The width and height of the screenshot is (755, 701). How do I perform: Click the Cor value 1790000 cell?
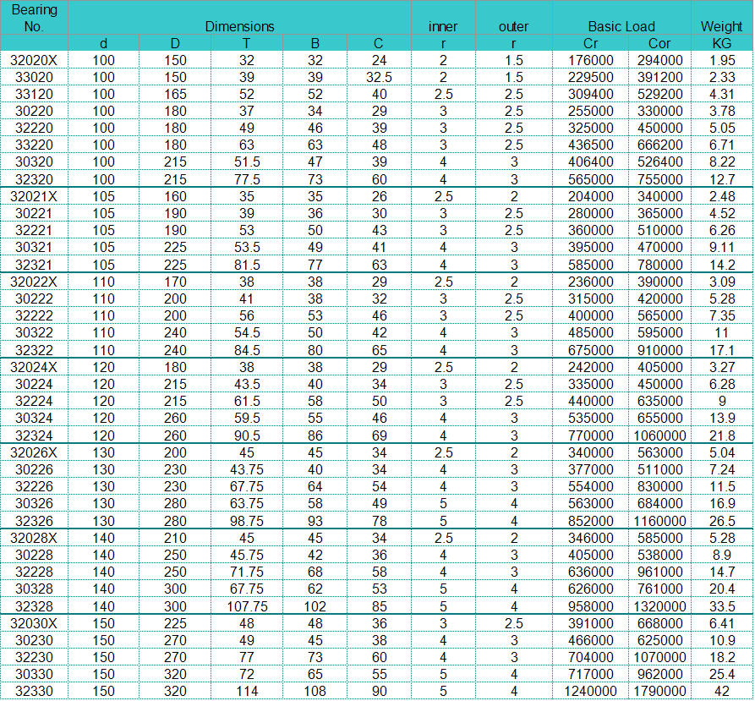[659, 691]
